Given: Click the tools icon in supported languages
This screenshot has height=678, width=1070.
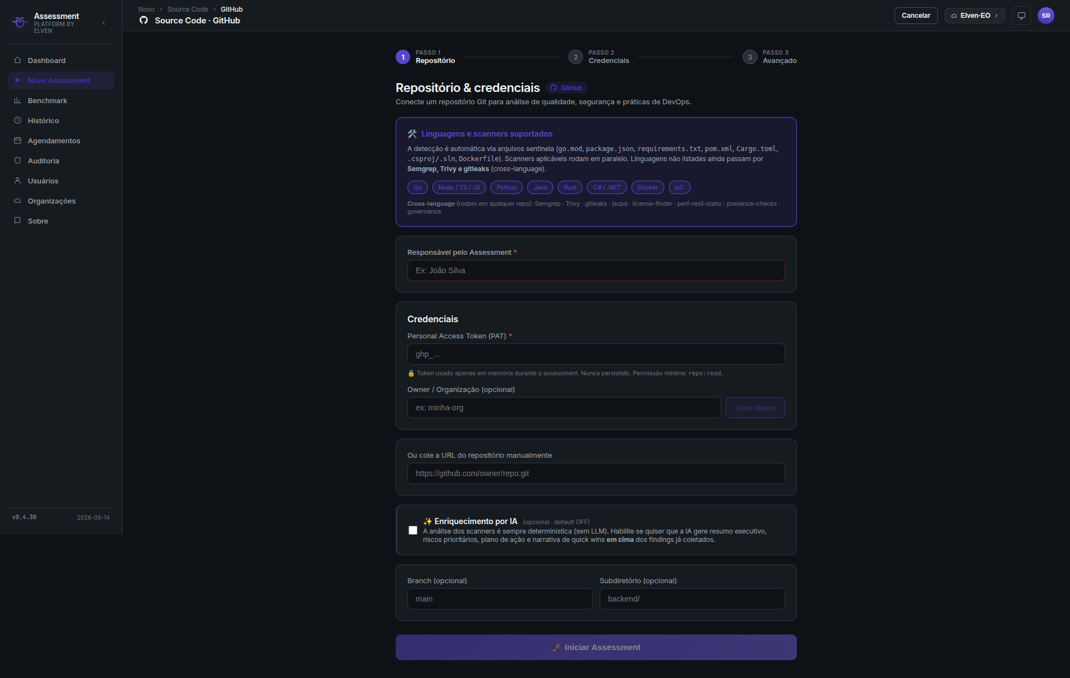Looking at the screenshot, I should [x=412, y=134].
